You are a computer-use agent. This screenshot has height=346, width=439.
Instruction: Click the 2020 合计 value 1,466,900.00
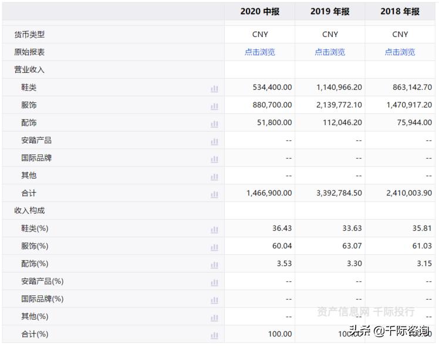click(x=269, y=193)
